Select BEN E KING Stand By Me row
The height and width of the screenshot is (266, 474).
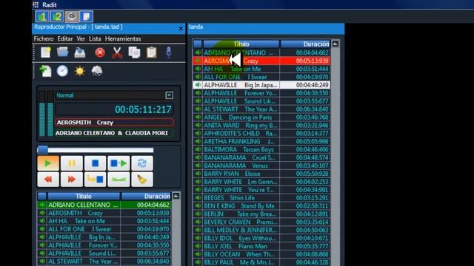pos(261,206)
